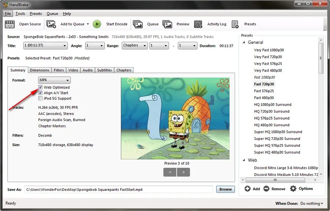This screenshot has width=330, height=211.
Task: Collapse the General presets group
Action: [244, 42]
